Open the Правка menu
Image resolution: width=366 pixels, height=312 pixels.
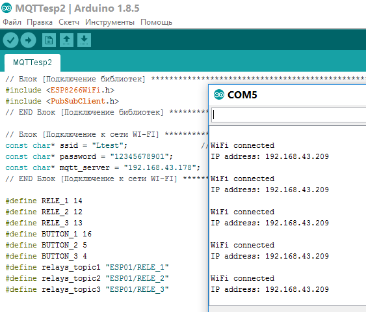click(40, 22)
